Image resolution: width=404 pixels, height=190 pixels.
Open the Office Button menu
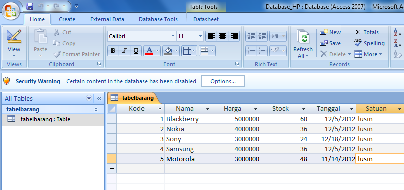[11, 11]
